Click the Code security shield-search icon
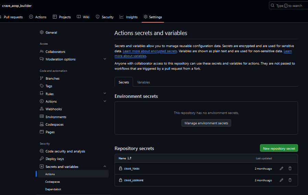The width and height of the screenshot is (308, 195). [x=42, y=151]
